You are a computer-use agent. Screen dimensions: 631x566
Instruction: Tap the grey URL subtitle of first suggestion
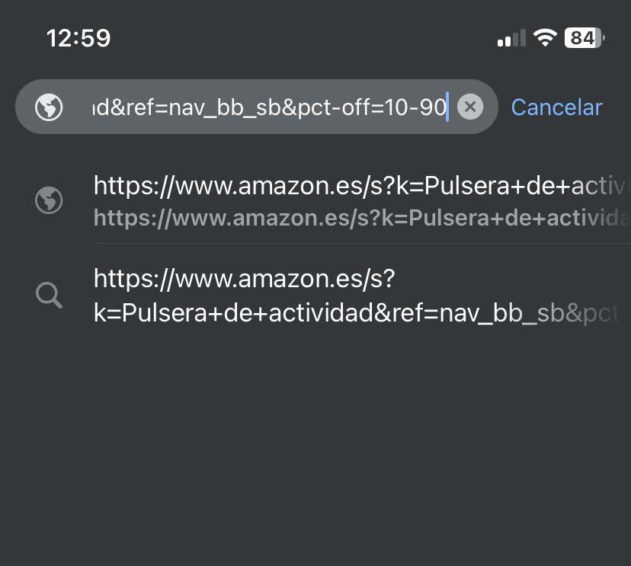click(358, 219)
